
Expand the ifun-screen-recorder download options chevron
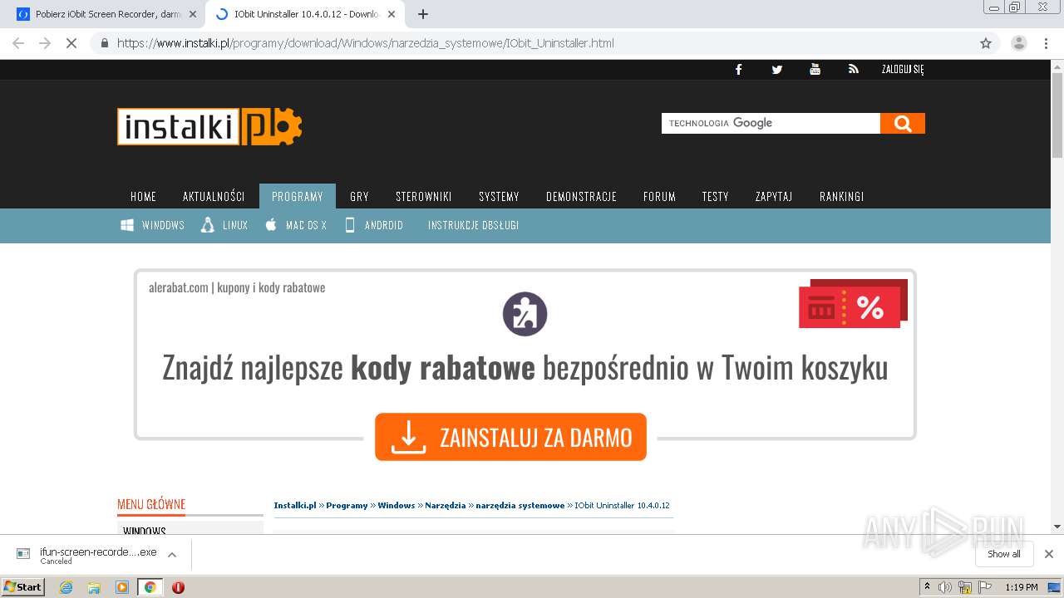click(x=172, y=555)
